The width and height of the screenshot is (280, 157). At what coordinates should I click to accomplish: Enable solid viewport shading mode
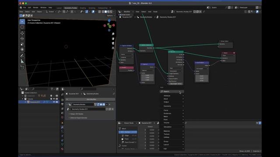[106, 12]
